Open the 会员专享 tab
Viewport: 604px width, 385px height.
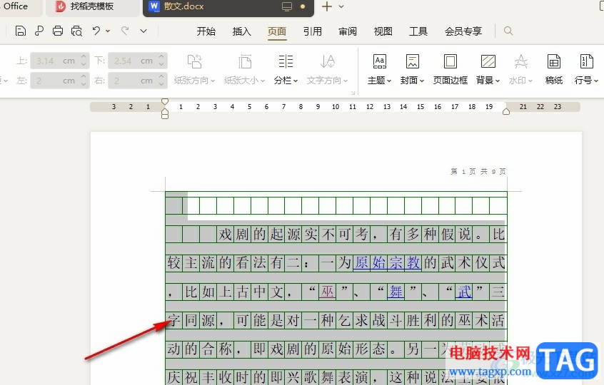point(463,31)
